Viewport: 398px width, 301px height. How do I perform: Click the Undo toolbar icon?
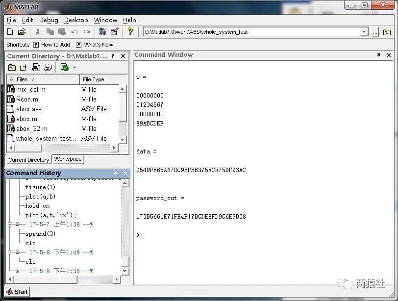(75, 32)
